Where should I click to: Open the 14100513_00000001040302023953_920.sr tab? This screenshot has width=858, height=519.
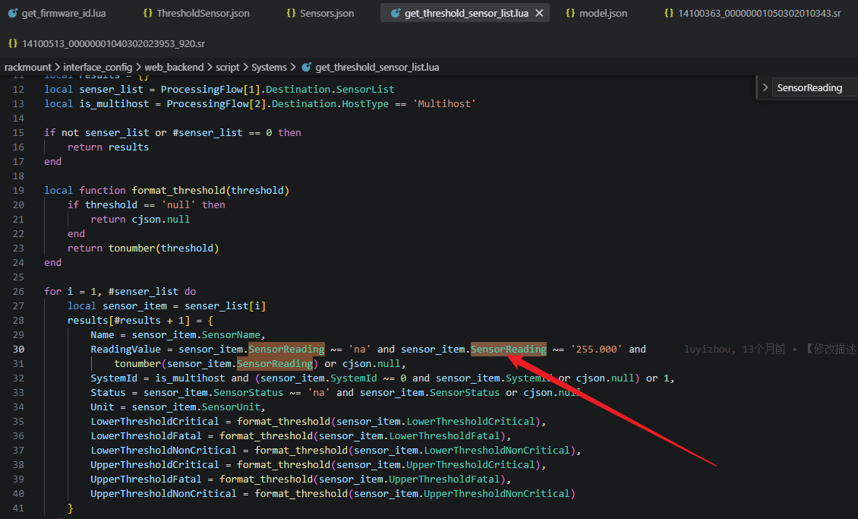tap(107, 43)
